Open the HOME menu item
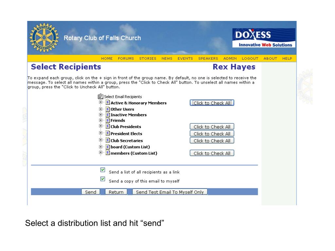 tap(107, 59)
